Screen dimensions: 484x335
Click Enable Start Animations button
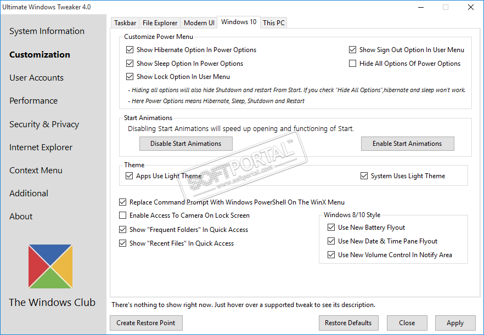click(407, 144)
